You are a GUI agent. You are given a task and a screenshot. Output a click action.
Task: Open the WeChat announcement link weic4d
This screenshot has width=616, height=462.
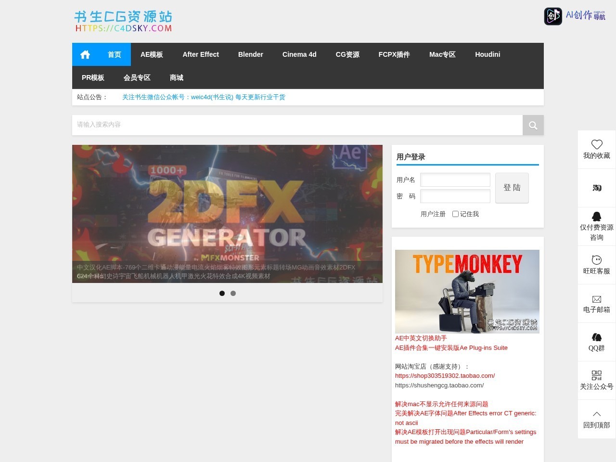coord(204,97)
